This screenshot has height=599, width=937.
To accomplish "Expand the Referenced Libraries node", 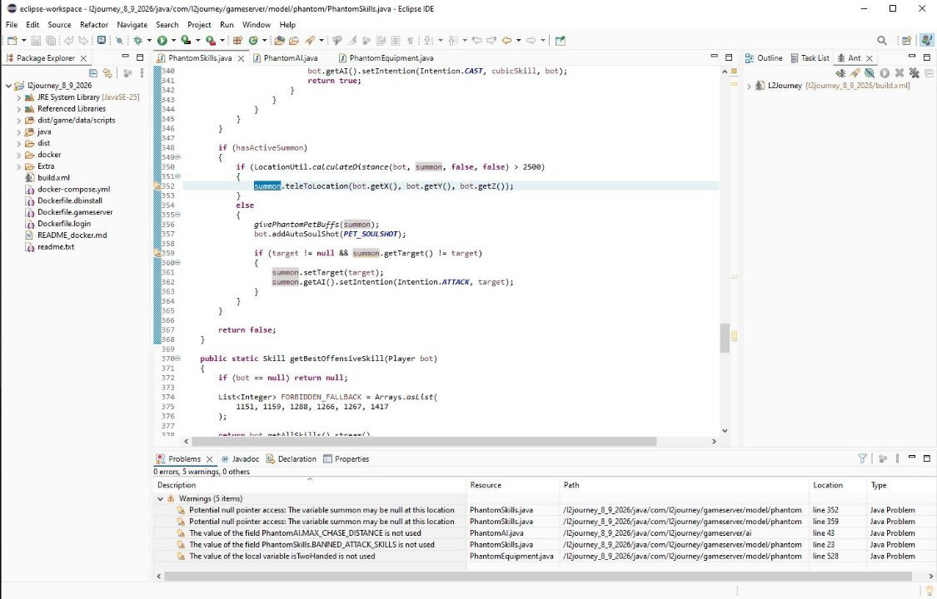I will [x=18, y=109].
